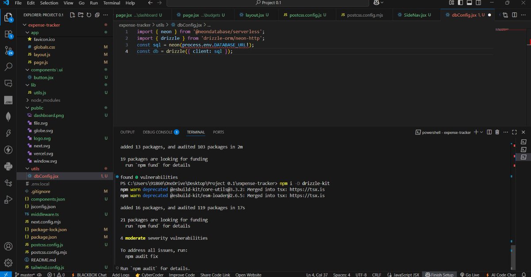
Task: Open terminal launch profile dropdown arrow
Action: [482, 132]
